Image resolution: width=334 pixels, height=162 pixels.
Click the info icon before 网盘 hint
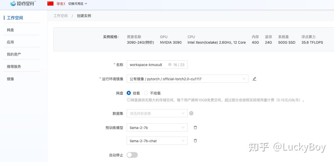coord(128,100)
